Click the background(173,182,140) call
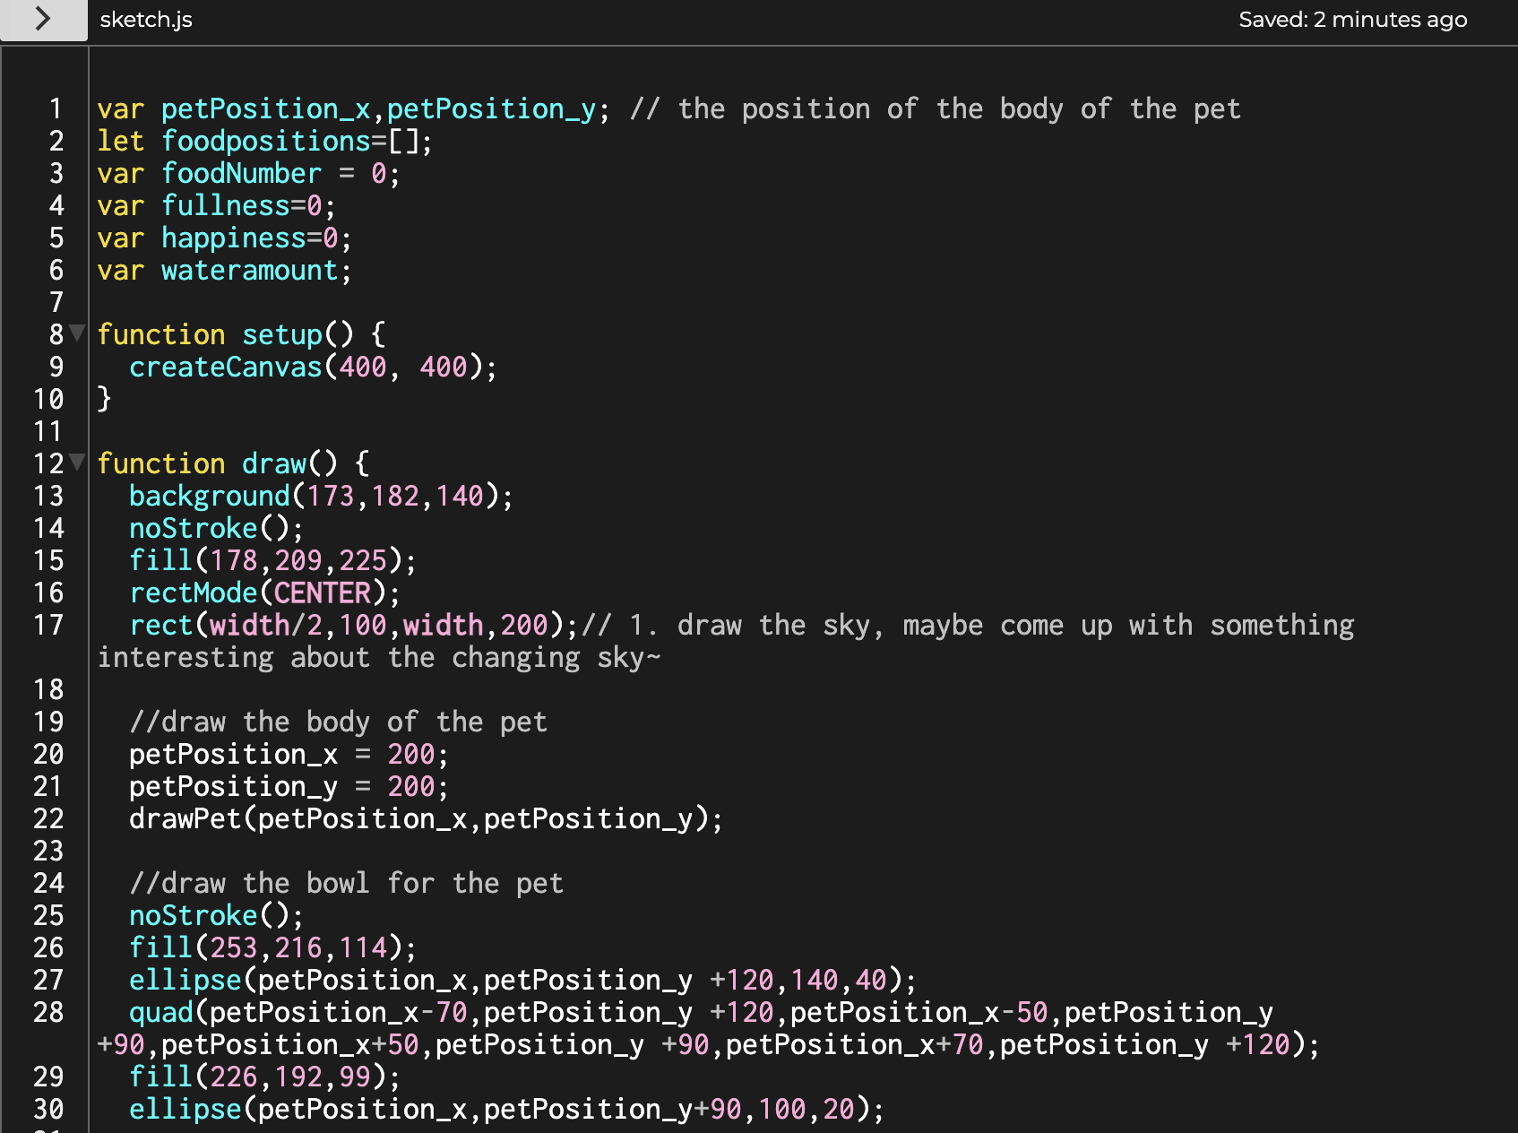The image size is (1518, 1133). [x=321, y=497]
